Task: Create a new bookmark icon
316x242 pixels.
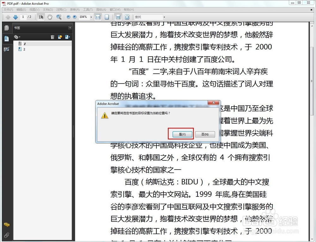Action: tap(60, 37)
